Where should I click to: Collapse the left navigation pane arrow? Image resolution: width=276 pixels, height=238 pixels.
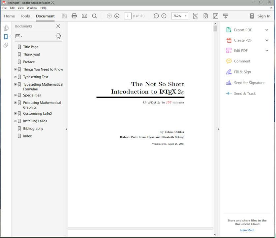coord(66,129)
